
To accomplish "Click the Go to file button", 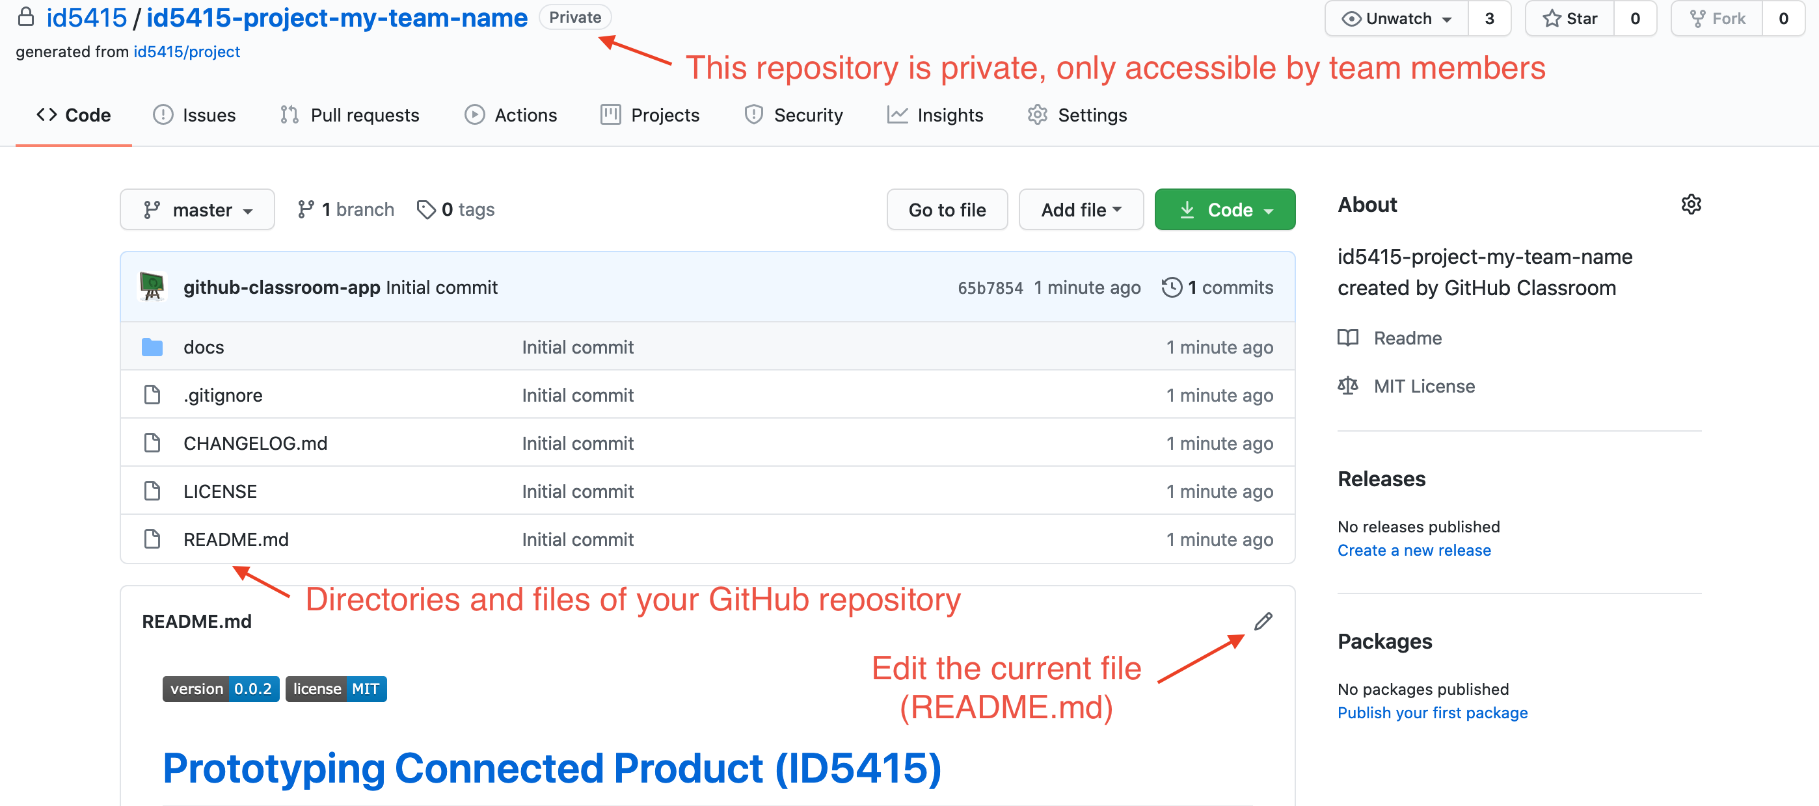I will coord(949,209).
